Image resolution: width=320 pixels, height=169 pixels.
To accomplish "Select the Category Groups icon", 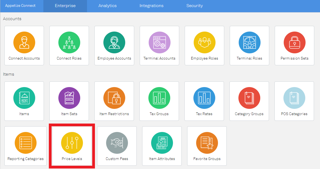I will (x=249, y=98).
